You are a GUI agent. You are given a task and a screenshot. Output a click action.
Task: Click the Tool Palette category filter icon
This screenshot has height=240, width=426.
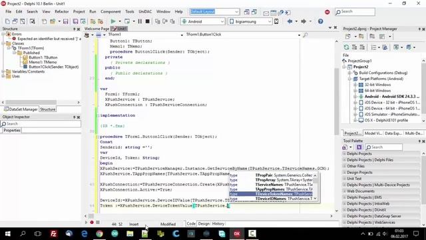coord(345,147)
